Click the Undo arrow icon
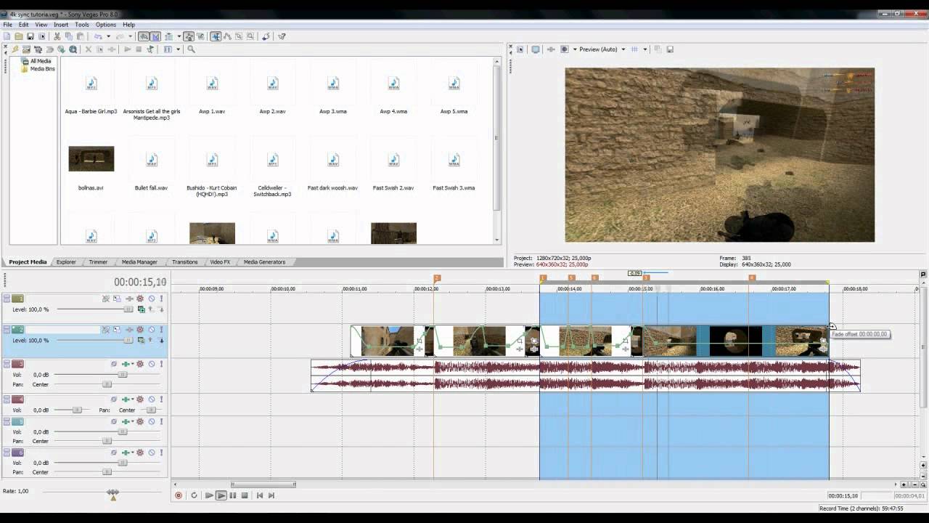The image size is (929, 523). tap(97, 36)
